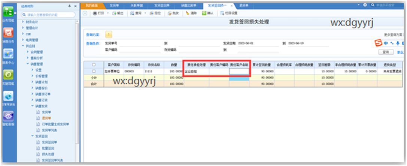Collapse the 发货签回 tree node
This screenshot has height=166, width=407.
pyautogui.click(x=33, y=136)
